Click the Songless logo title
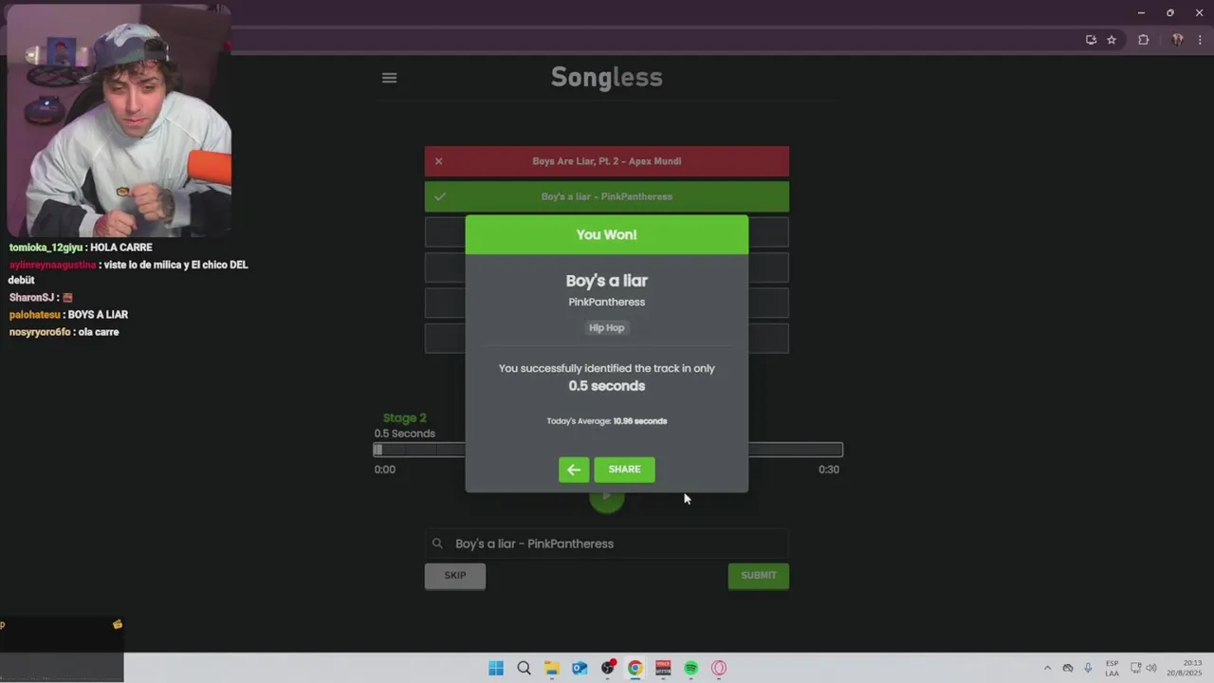Screen dimensions: 1214x683 607,77
